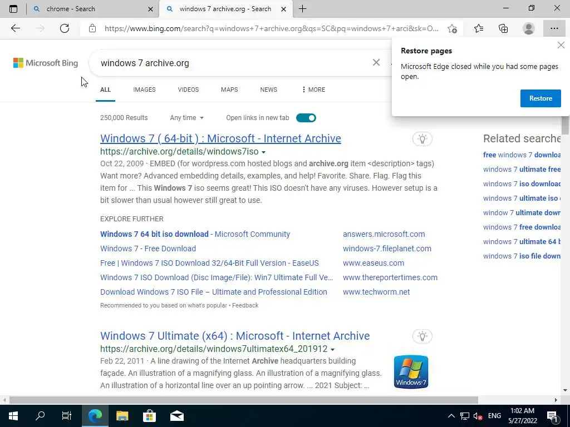Click the ENG language indicator

coord(494,416)
